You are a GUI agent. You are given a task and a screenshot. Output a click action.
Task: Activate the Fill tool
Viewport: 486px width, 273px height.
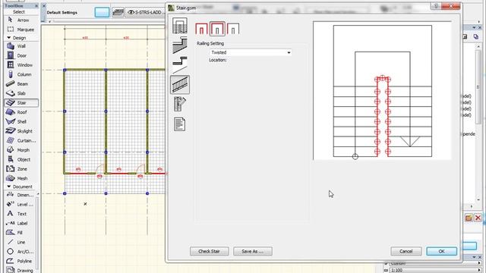[x=21, y=233]
